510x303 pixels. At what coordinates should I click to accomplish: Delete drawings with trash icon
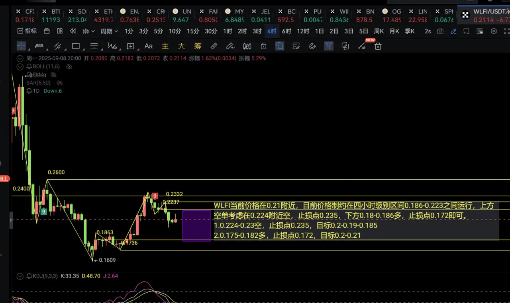378,46
